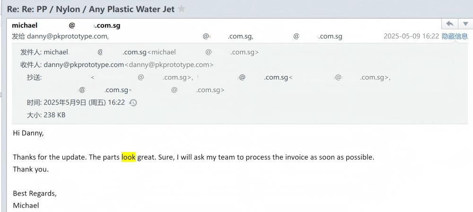Click the reply arrow icon
The image size is (473, 212).
coord(449,24)
